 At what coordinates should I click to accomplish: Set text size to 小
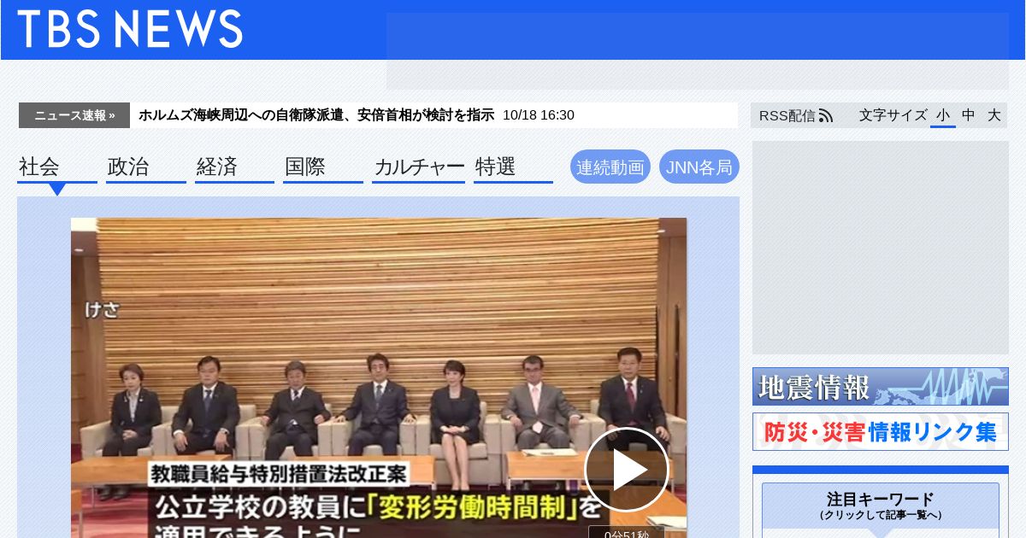click(x=943, y=115)
